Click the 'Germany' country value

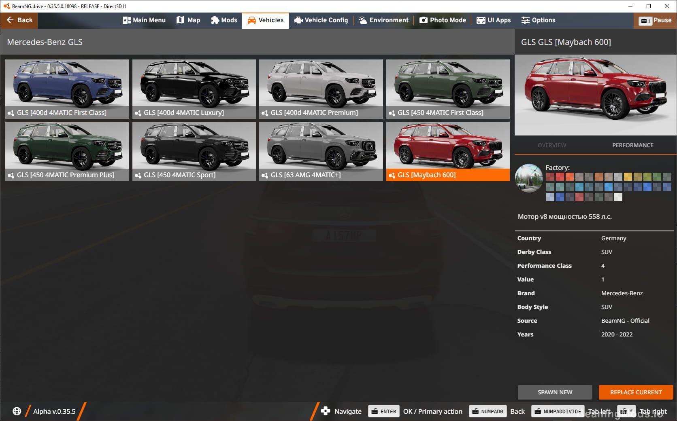point(613,238)
